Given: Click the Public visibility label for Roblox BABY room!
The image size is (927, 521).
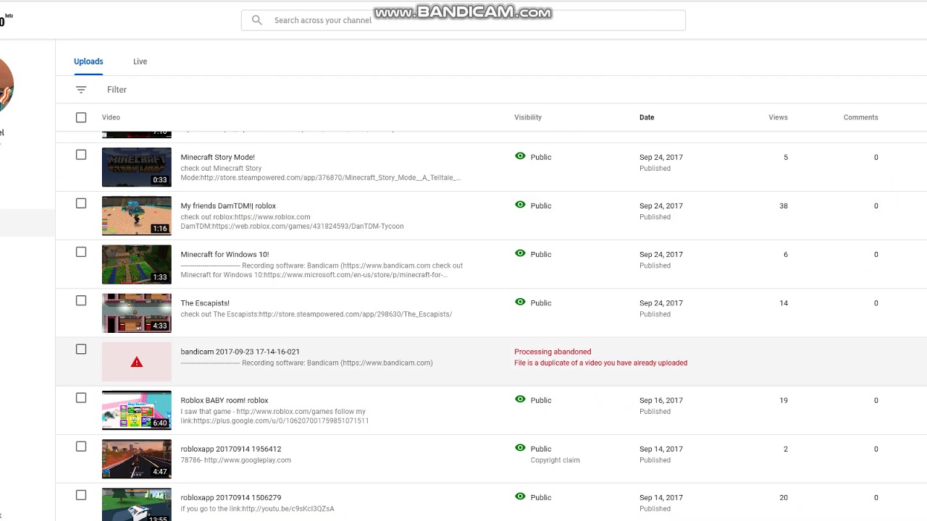Looking at the screenshot, I should pos(541,400).
